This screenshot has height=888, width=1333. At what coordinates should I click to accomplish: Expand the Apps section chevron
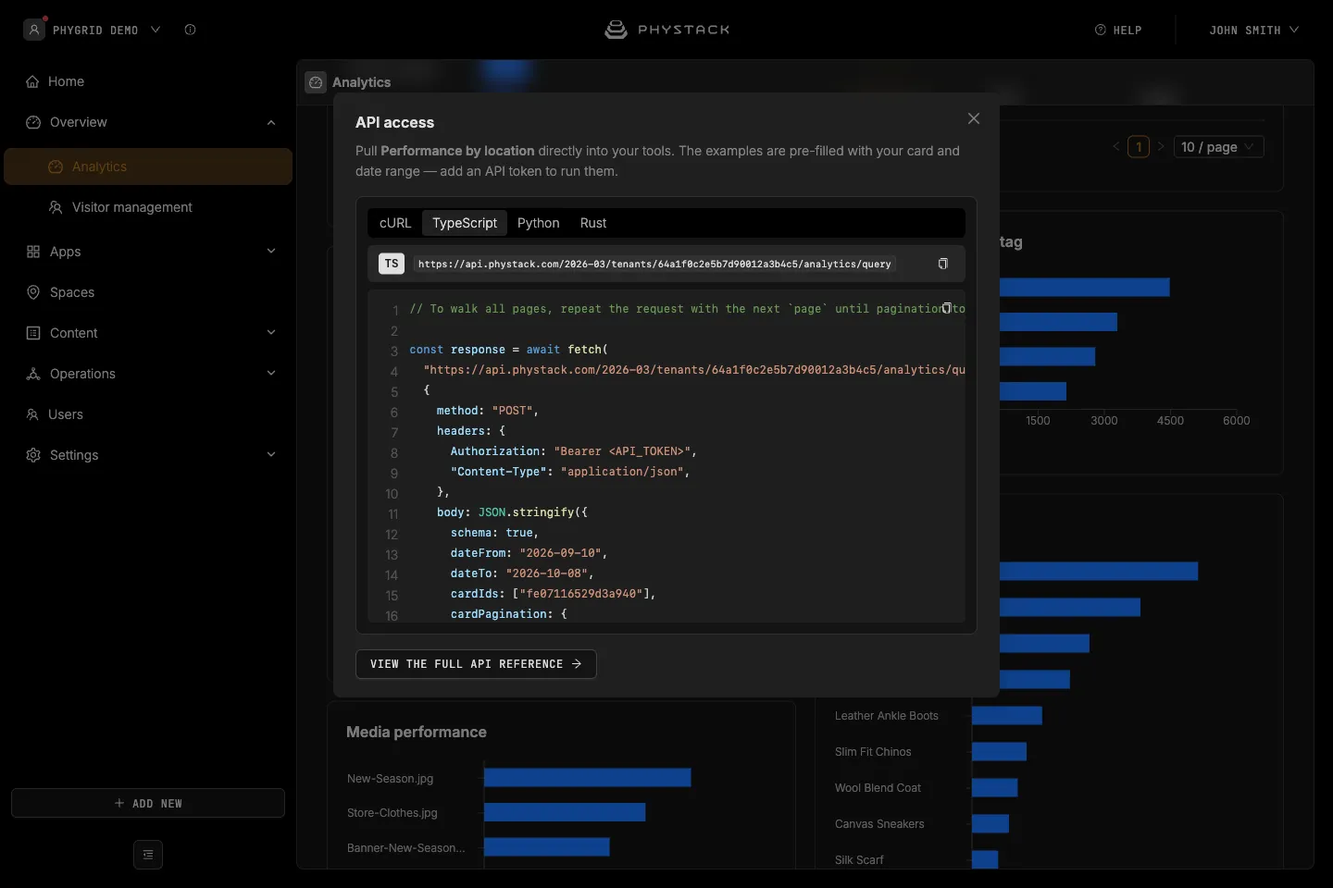271,252
